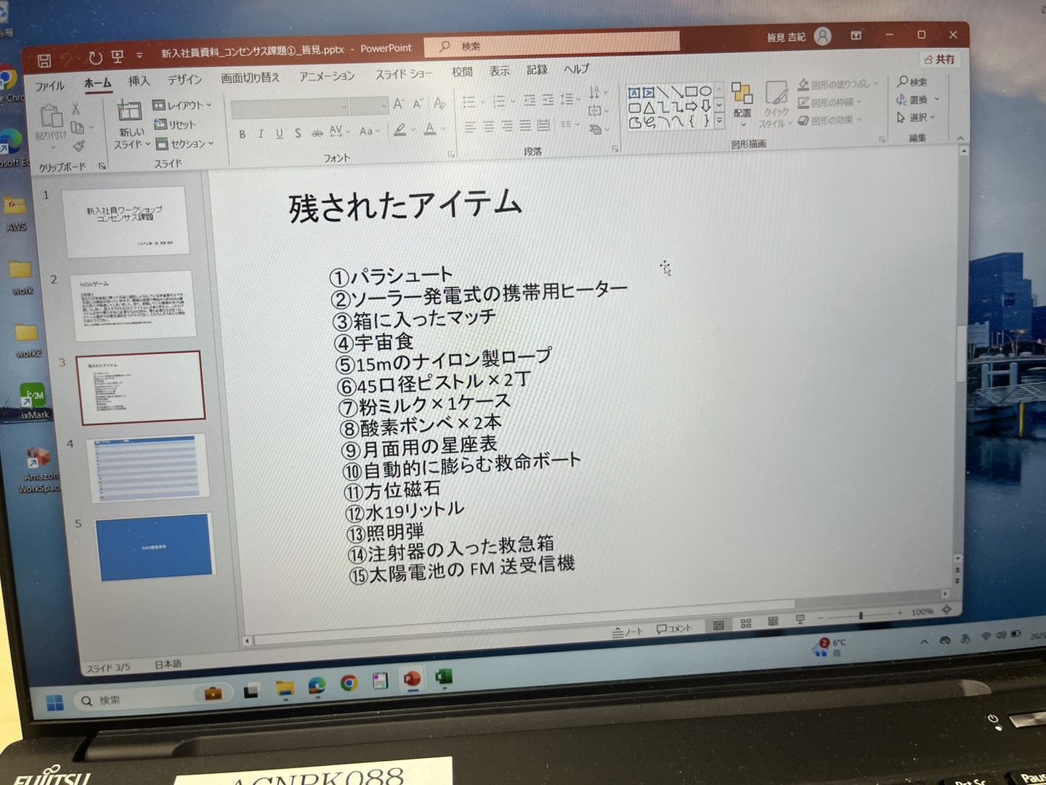Toggle justify paragraph alignment
Screen dimensions: 1046x785
[x=524, y=126]
